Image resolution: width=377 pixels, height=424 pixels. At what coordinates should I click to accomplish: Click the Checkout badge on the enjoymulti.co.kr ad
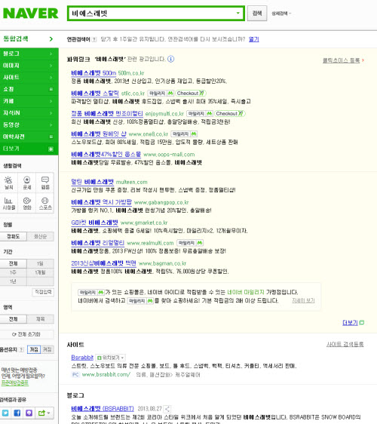tap(229, 114)
